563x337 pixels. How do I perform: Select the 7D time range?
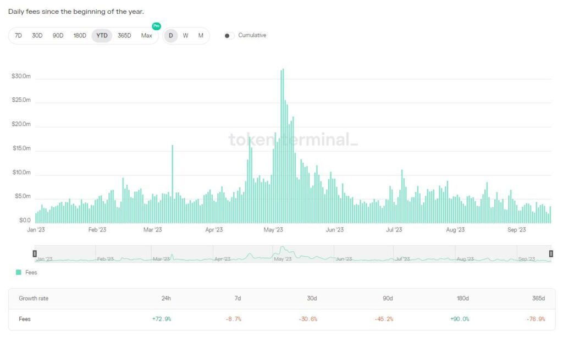click(18, 36)
